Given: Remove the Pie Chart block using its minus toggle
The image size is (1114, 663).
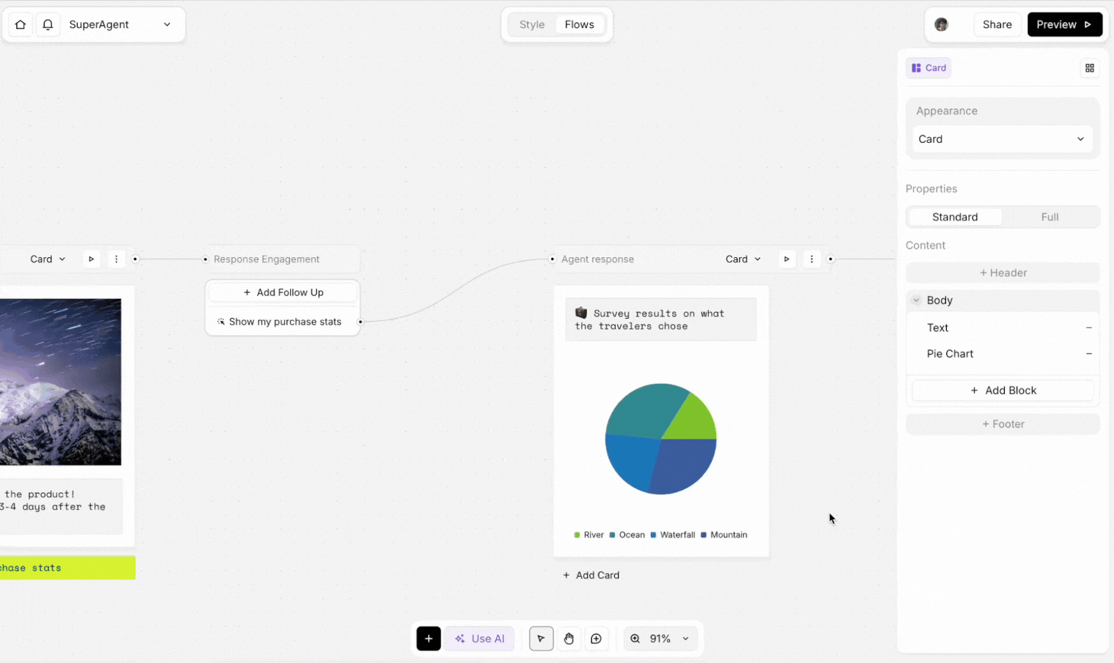Looking at the screenshot, I should click(1088, 354).
